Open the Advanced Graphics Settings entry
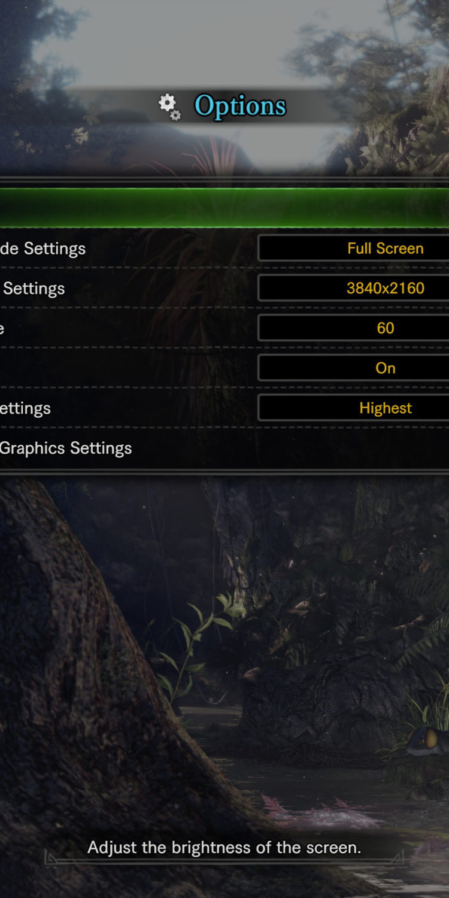Image resolution: width=449 pixels, height=898 pixels. coord(66,448)
